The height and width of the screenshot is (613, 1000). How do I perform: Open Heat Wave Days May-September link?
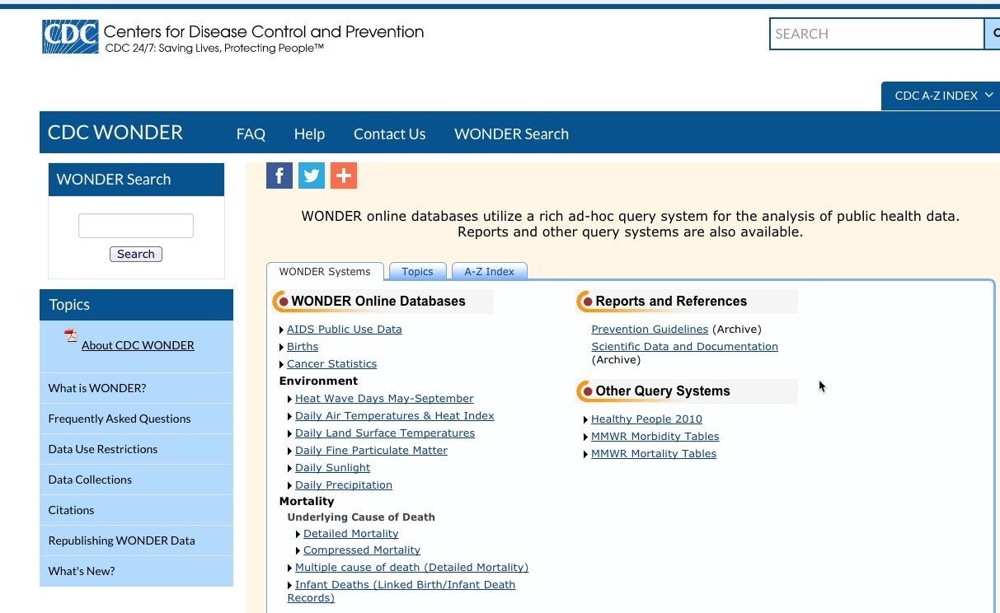pyautogui.click(x=384, y=399)
